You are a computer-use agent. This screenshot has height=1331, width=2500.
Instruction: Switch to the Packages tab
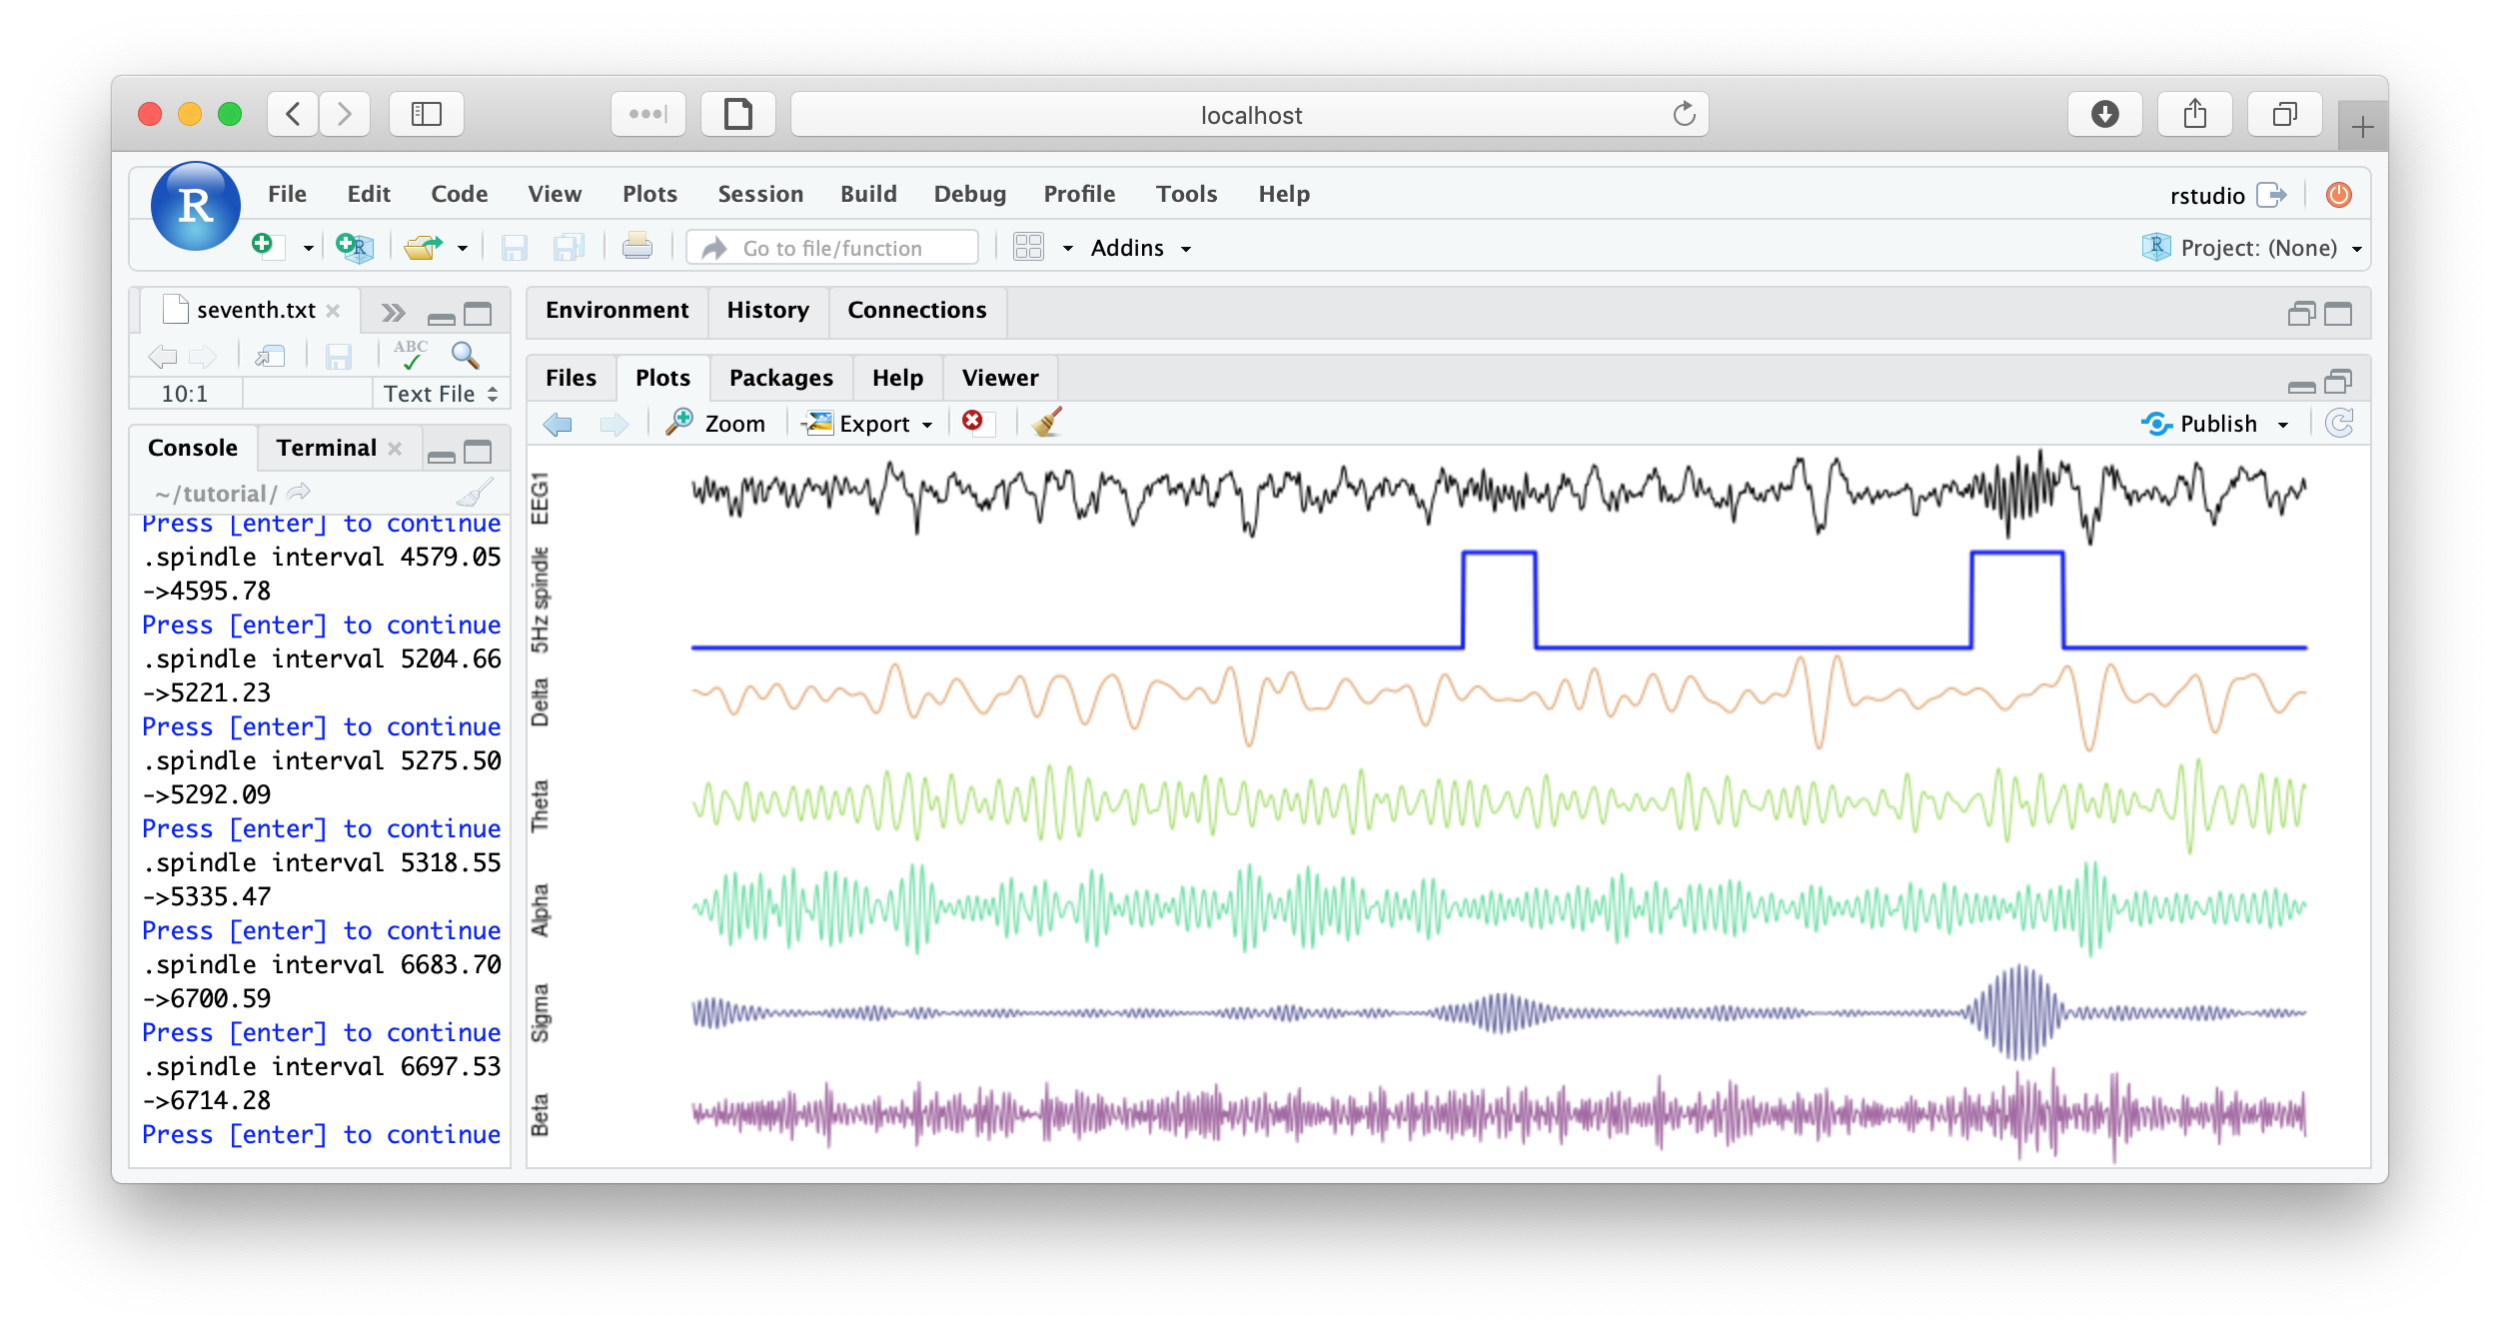coord(780,378)
